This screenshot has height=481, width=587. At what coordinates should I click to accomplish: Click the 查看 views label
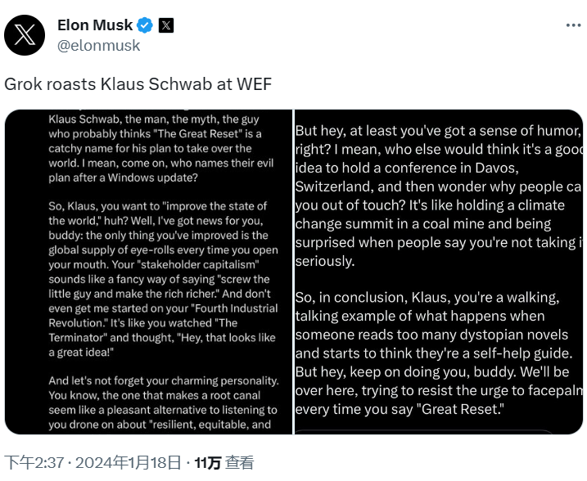click(242, 463)
